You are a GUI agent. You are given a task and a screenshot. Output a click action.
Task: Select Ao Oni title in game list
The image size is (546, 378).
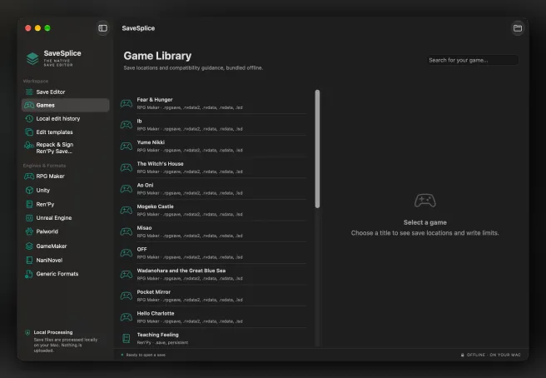click(145, 186)
